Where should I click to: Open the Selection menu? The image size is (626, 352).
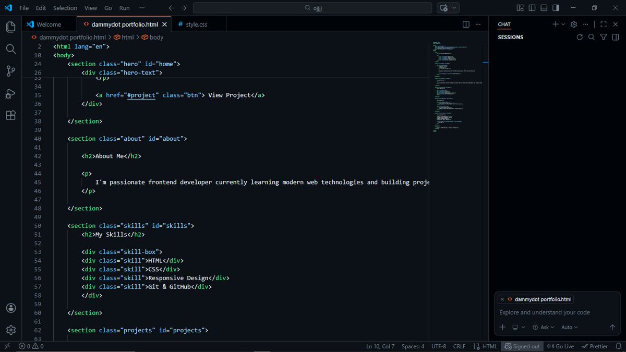65,8
